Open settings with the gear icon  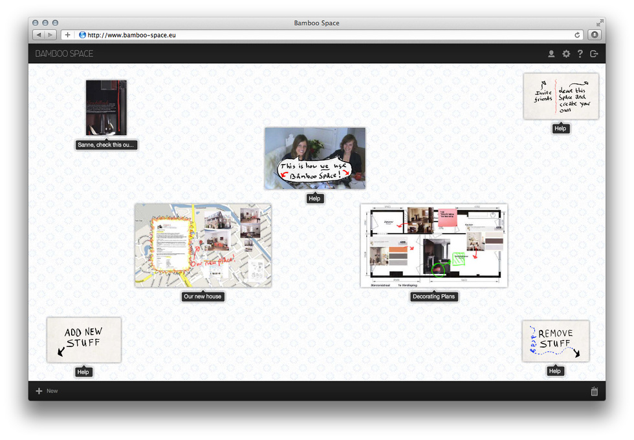(566, 54)
